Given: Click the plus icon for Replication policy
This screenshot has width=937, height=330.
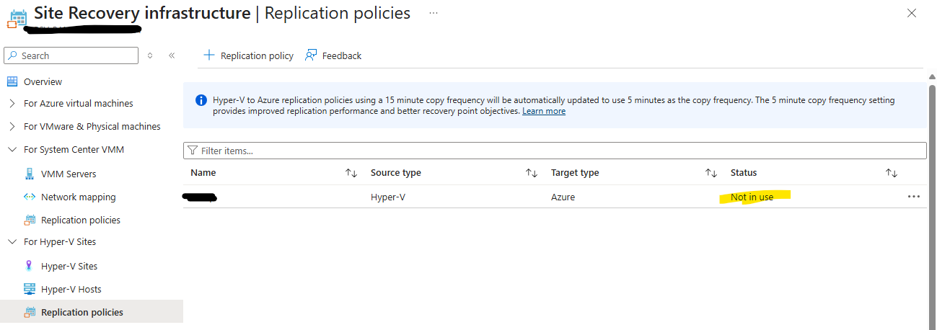Looking at the screenshot, I should click(x=209, y=55).
